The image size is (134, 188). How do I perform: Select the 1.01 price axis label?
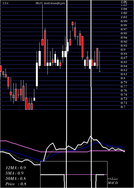pyautogui.click(x=124, y=17)
